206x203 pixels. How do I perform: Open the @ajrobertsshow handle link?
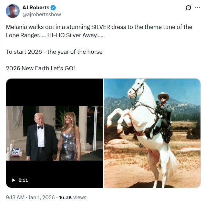(x=42, y=14)
